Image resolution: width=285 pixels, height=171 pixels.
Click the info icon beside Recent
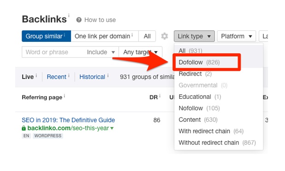tap(69, 75)
